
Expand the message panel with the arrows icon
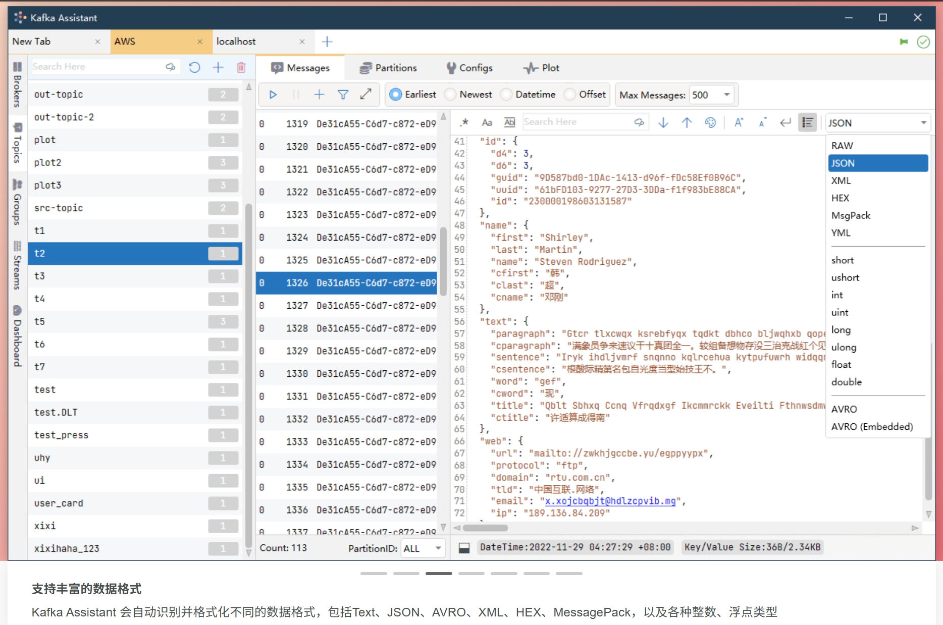tap(366, 94)
